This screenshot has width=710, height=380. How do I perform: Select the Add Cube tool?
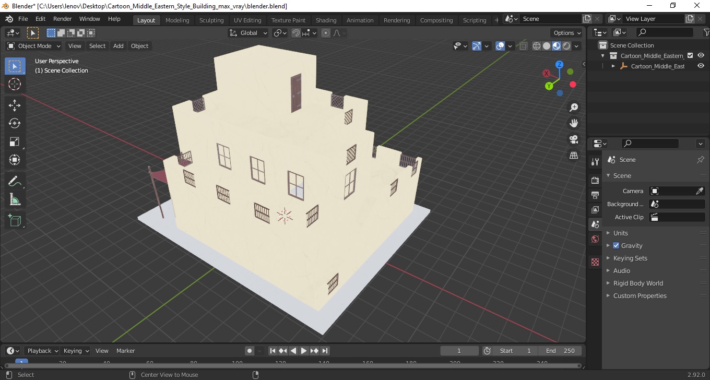tap(15, 220)
